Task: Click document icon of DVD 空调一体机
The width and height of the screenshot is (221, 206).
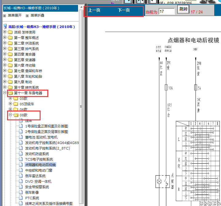Action: [x=21, y=181]
